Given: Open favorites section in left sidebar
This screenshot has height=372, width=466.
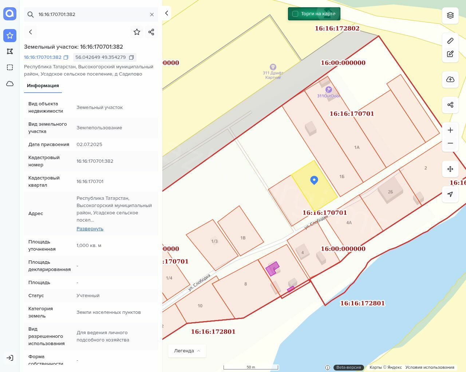Looking at the screenshot, I should pyautogui.click(x=10, y=35).
